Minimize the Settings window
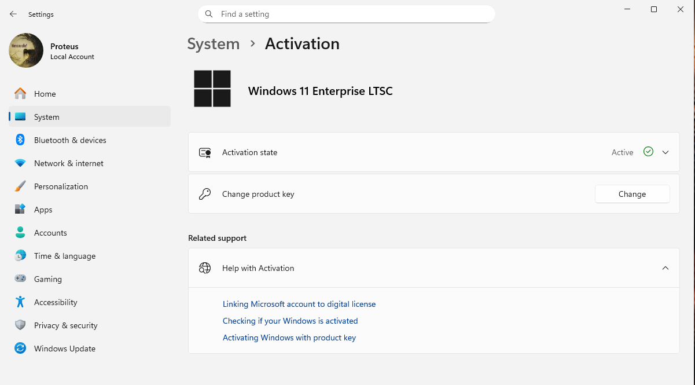The image size is (695, 385). (x=627, y=9)
